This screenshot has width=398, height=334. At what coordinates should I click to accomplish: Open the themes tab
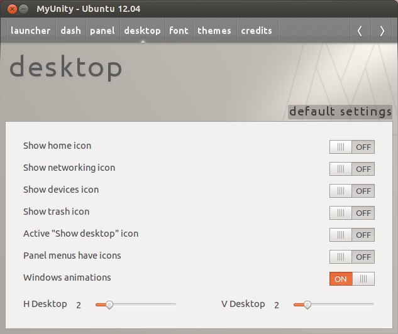(x=214, y=31)
